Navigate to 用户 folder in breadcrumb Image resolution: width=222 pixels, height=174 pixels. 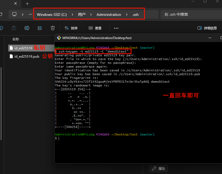tap(82, 15)
